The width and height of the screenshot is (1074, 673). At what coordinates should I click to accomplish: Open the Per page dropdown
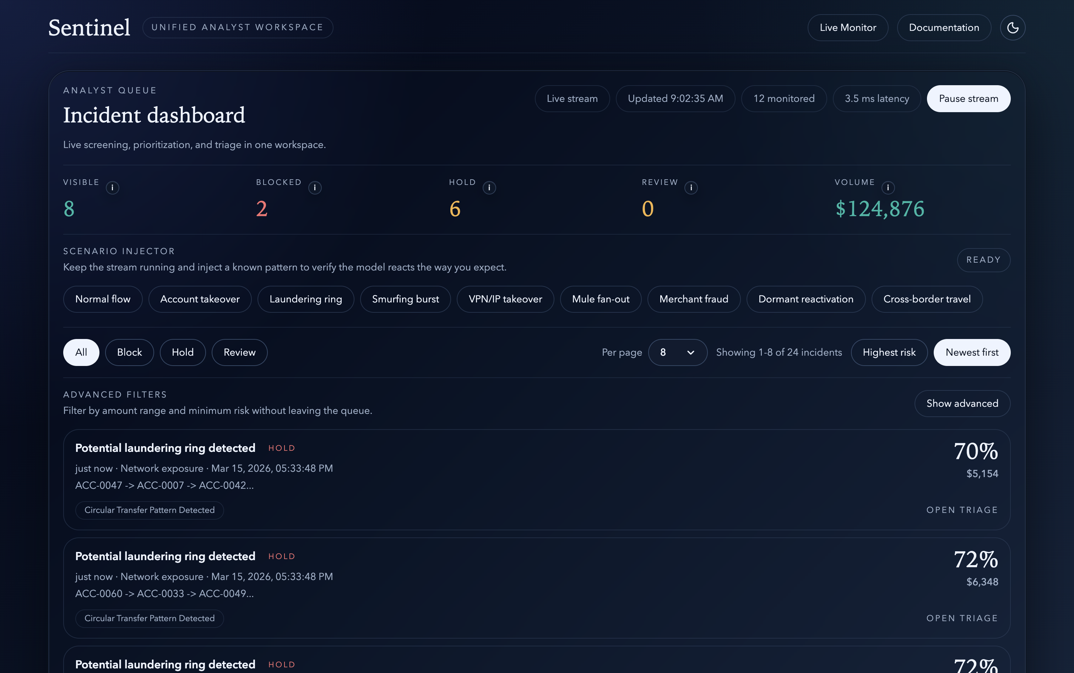[677, 352]
